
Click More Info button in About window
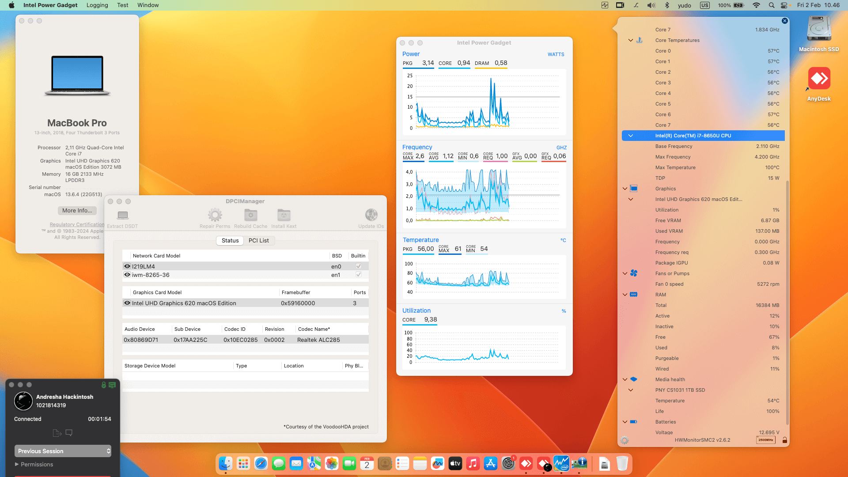[77, 211]
